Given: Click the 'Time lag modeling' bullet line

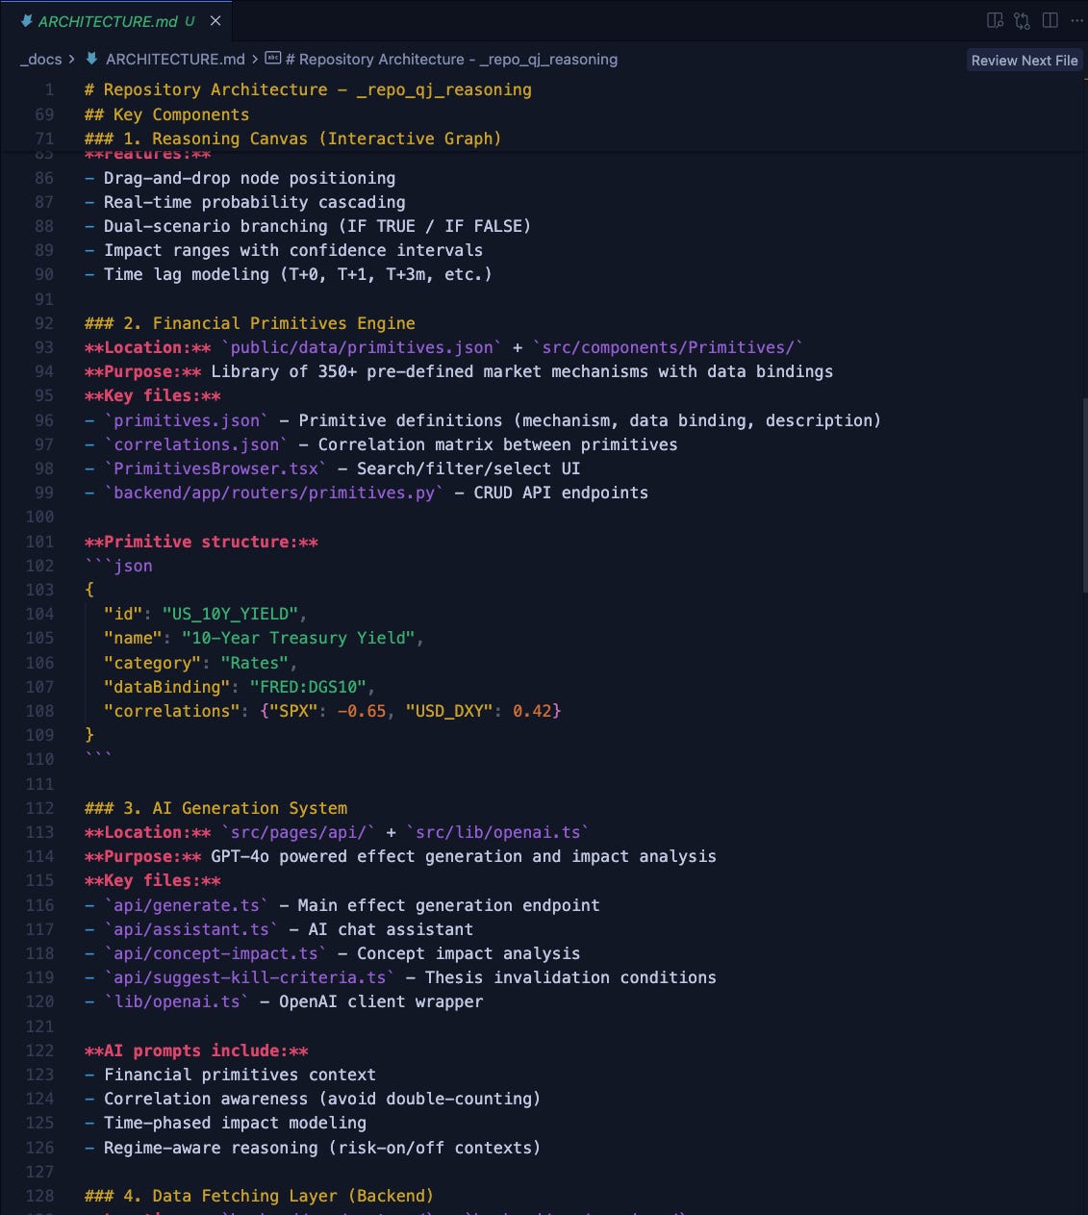Looking at the screenshot, I should point(289,274).
